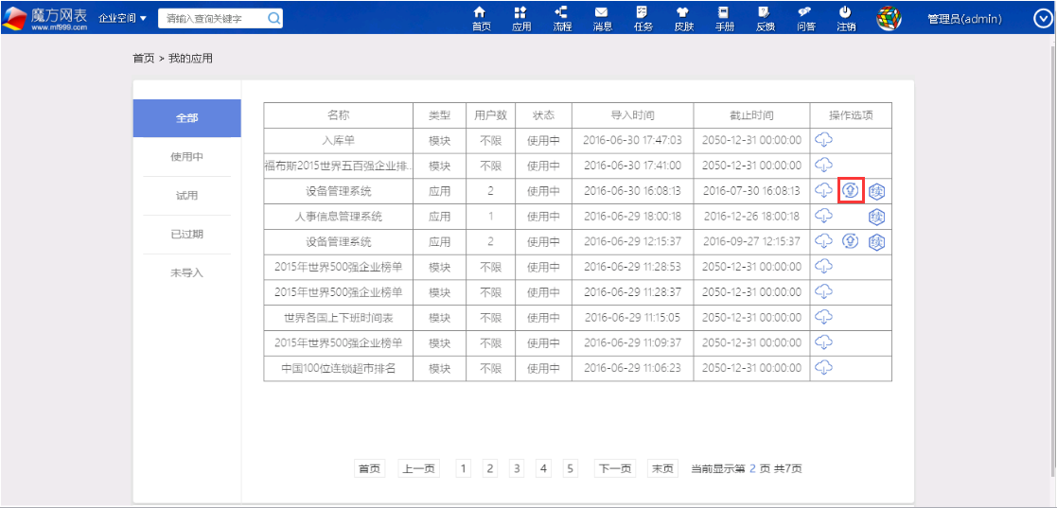
Task: Renew 续 icon for 设备管理系统 imported 12:15:37
Action: (x=876, y=241)
